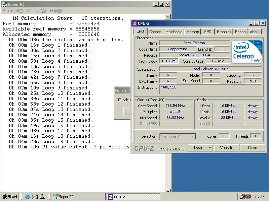Open the Memory tab in CPU-Z
Viewport: 269px width, 201px height.
(192, 32)
